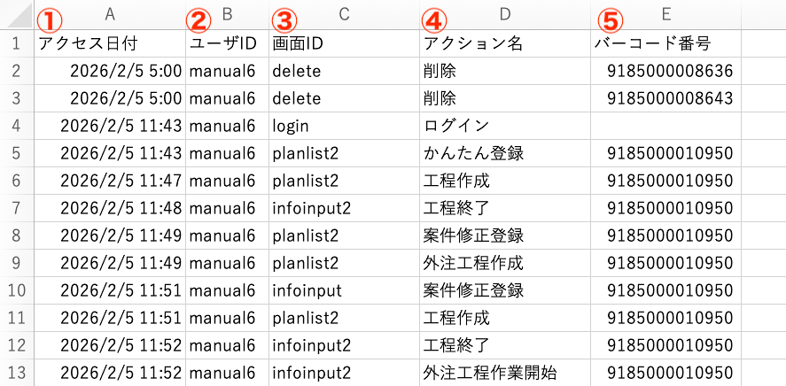
Task: Select the login cell in column C
Action: (x=290, y=126)
